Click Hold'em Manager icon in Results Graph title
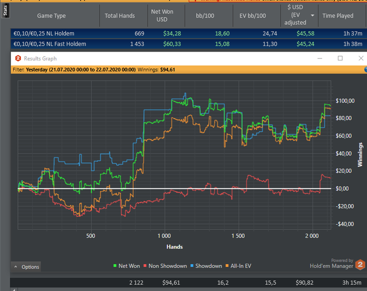Viewport: 367px width, 291px height. point(18,58)
